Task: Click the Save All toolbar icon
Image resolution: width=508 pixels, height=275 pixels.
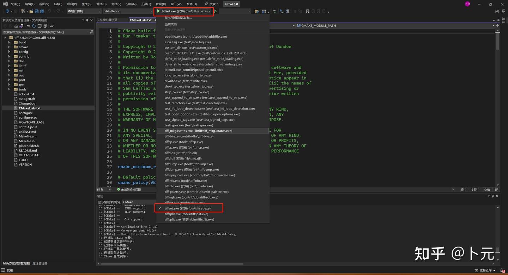Action: point(41,11)
